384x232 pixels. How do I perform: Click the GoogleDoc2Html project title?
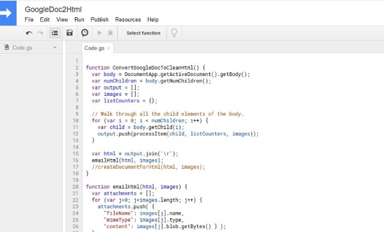coord(53,10)
